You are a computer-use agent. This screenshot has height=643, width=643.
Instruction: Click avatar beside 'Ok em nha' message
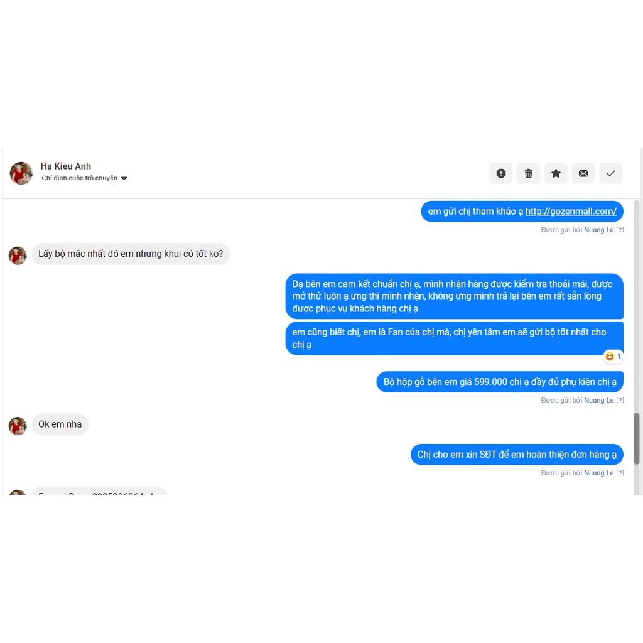pos(18,426)
